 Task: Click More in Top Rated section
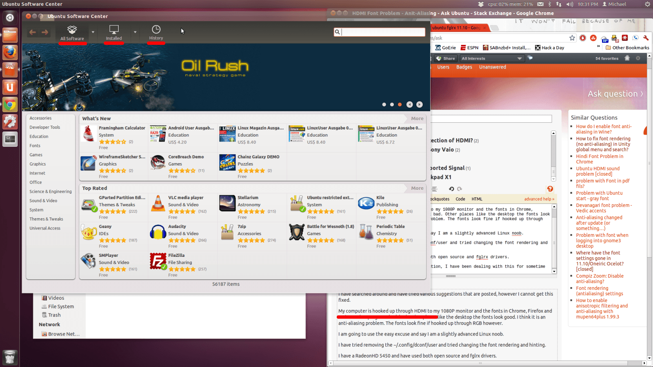pos(417,188)
